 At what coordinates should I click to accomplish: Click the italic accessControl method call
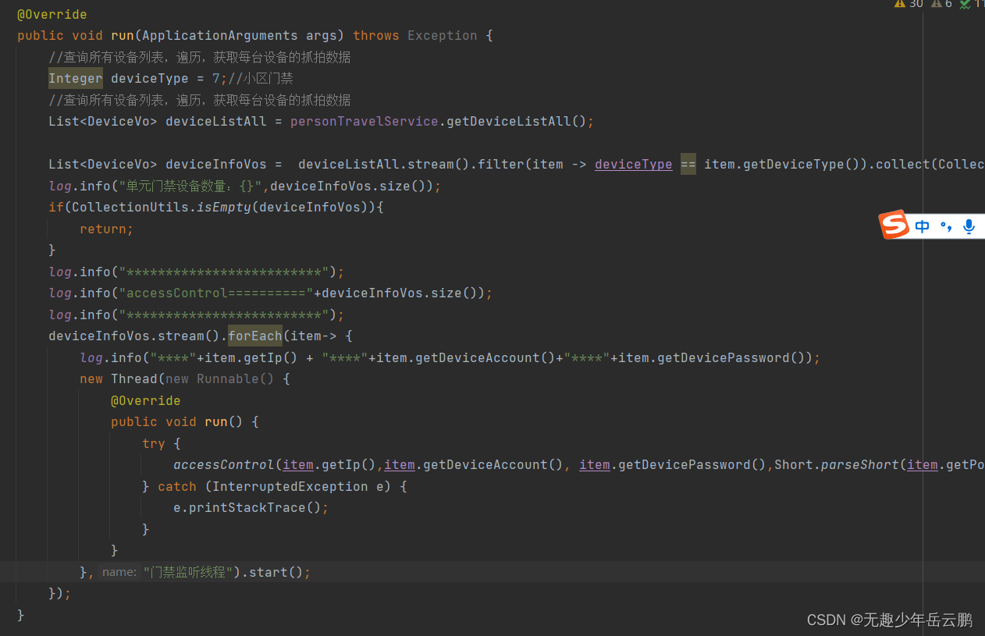point(224,464)
